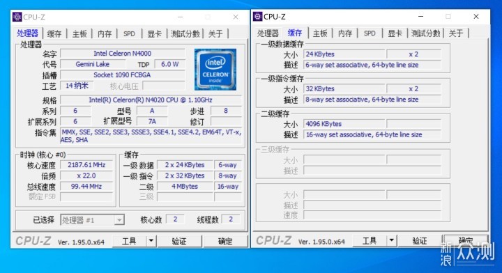Click the 16-way value in left window
Image resolution: width=502 pixels, height=273 pixels.
pos(227,187)
